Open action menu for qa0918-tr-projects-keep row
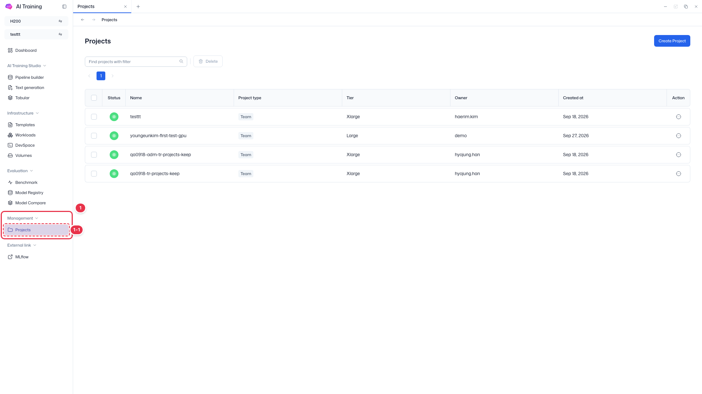702x394 pixels. pos(679,174)
